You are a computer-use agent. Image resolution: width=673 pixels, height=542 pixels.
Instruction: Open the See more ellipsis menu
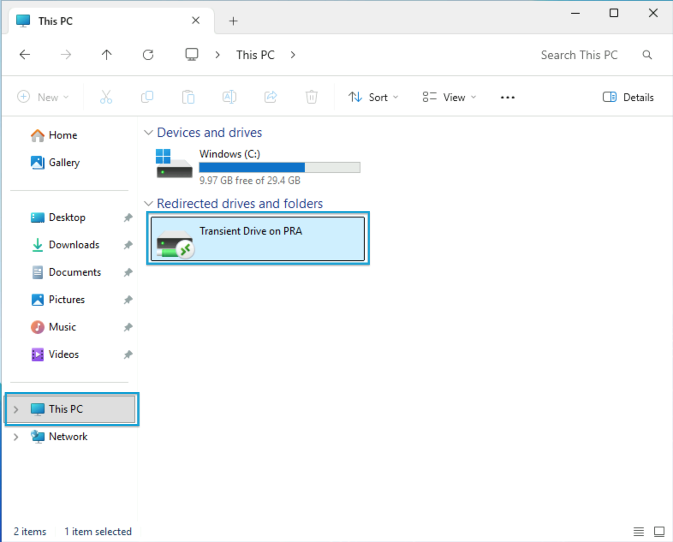pyautogui.click(x=507, y=98)
